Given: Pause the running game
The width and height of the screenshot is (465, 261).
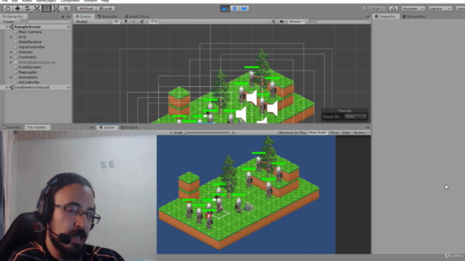Looking at the screenshot, I should tap(235, 9).
